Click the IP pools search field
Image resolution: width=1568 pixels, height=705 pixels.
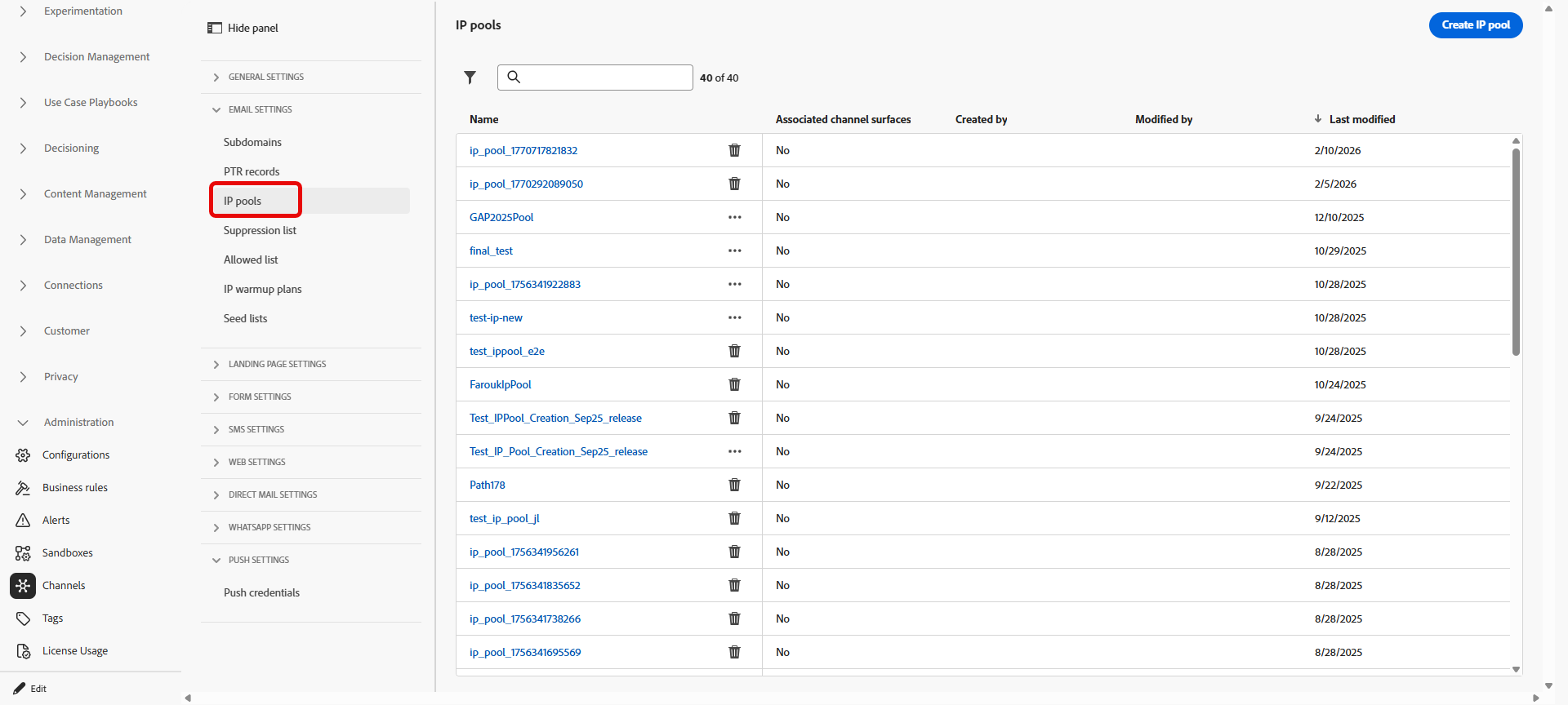[604, 78]
